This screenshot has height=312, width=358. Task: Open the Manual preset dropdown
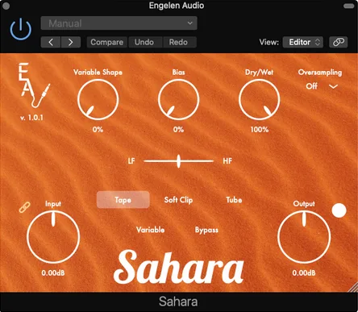[119, 23]
